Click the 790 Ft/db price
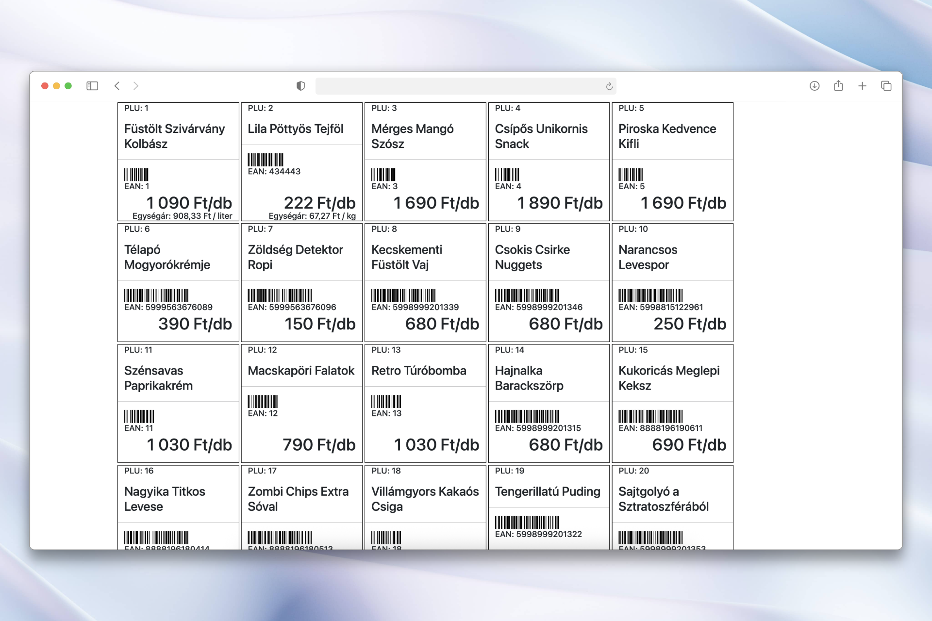The width and height of the screenshot is (932, 621). click(x=319, y=444)
